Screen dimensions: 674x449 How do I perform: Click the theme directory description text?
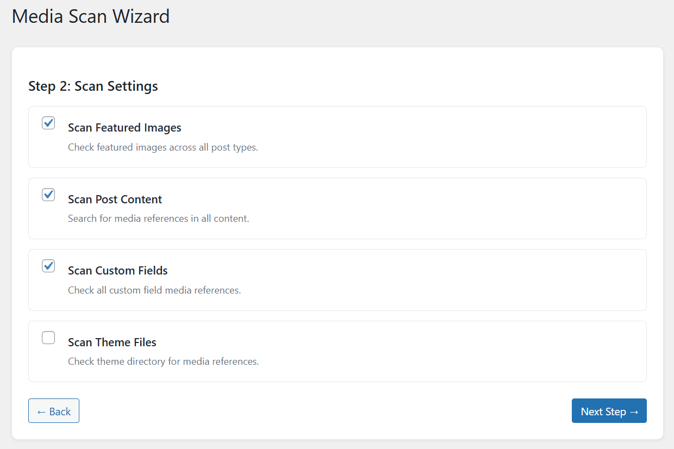(x=163, y=361)
